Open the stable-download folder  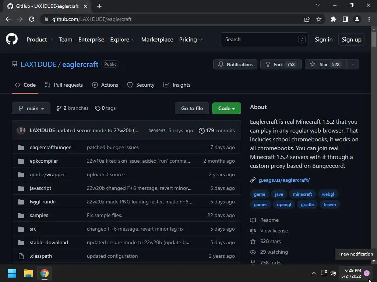point(49,242)
